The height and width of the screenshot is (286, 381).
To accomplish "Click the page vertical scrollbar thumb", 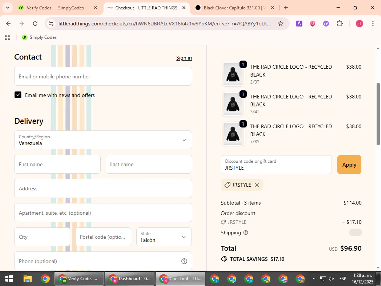I will (378, 114).
